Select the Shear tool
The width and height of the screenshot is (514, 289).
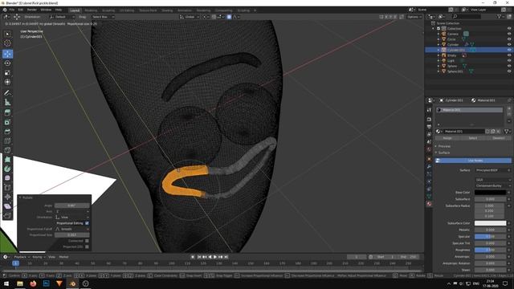7,206
